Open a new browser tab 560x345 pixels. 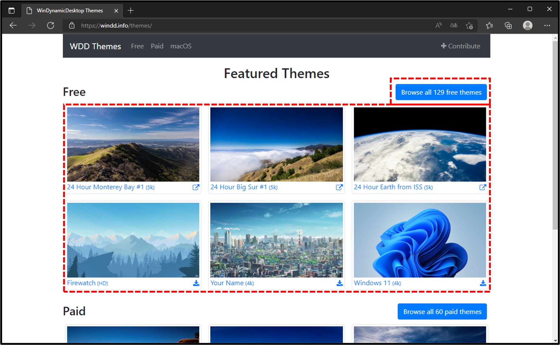point(131,11)
